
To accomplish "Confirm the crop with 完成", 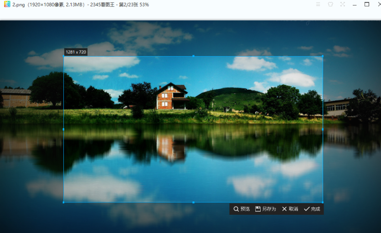I will click(312, 209).
